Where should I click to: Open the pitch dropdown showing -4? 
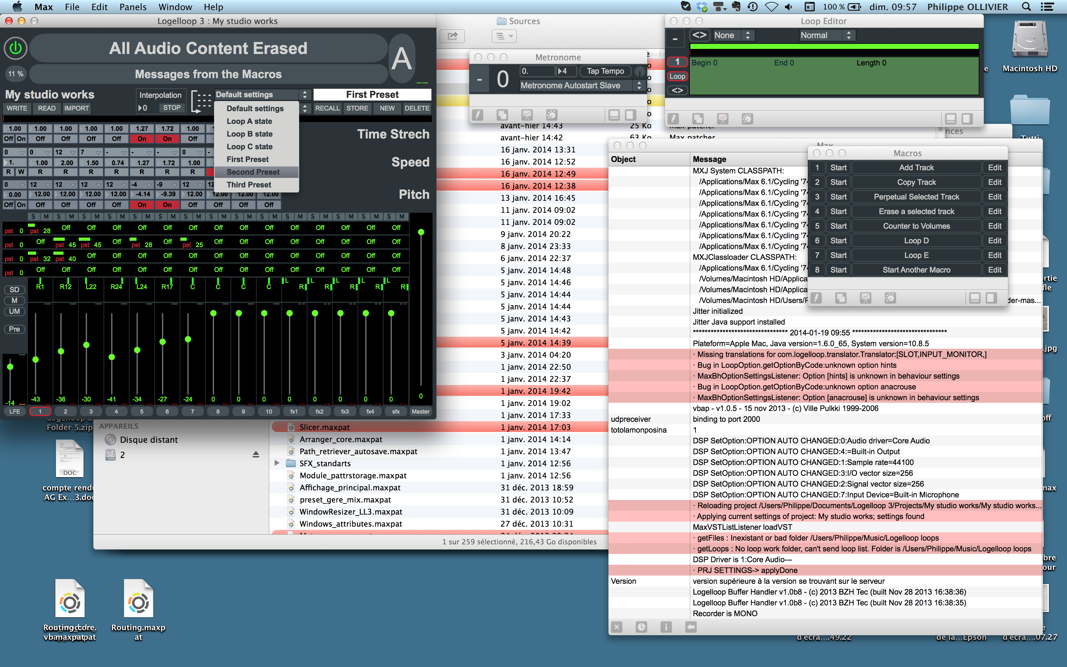142,185
